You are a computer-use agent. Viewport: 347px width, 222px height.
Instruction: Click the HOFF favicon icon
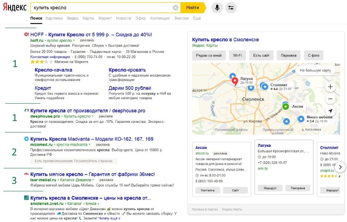pos(26,34)
